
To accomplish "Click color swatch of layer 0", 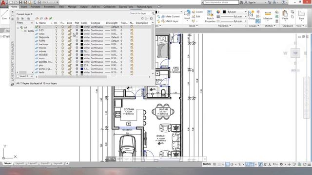I will (82, 27).
